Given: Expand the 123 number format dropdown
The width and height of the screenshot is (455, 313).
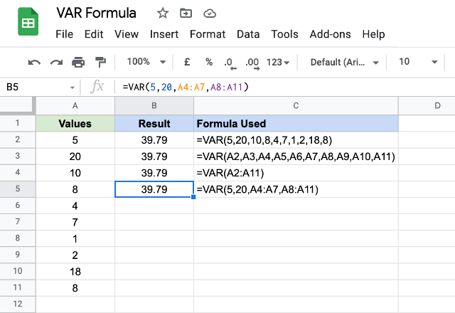Looking at the screenshot, I should click(x=278, y=62).
